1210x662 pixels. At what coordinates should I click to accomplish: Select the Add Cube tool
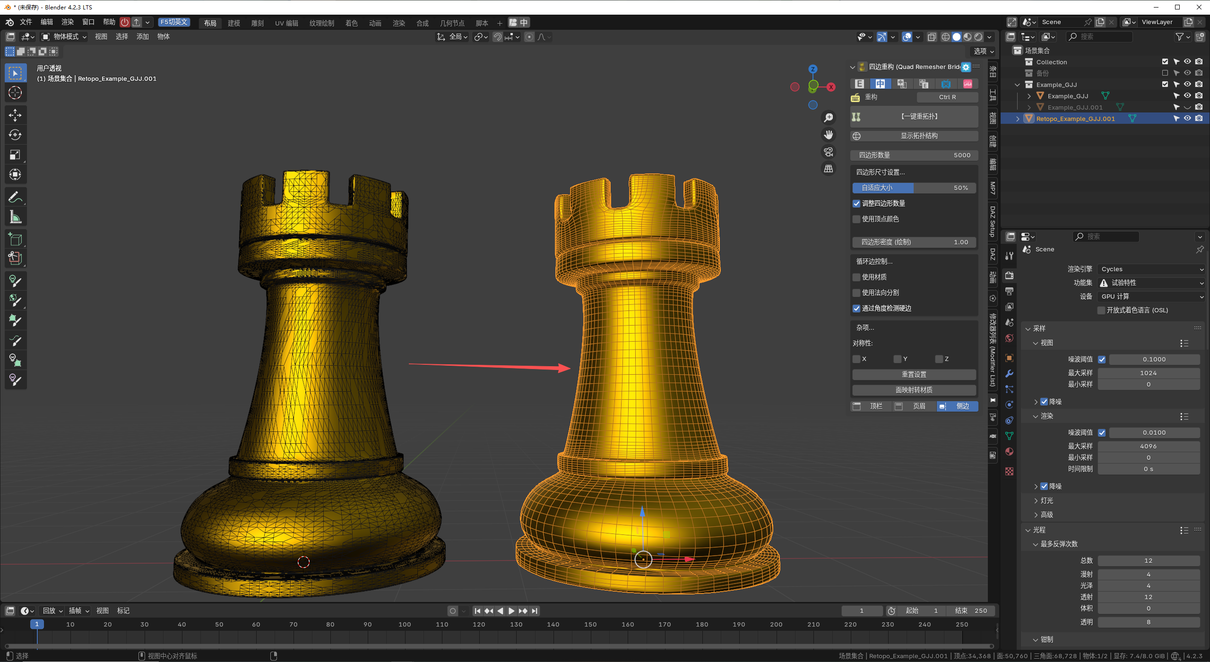(15, 239)
